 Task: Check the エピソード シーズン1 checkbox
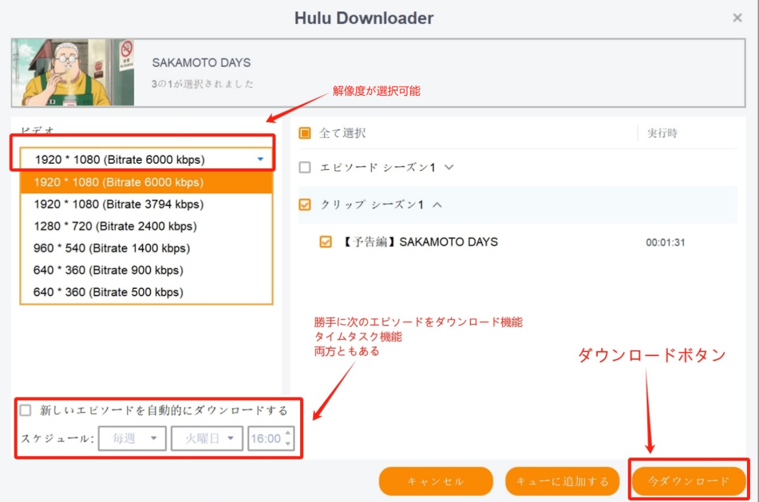pyautogui.click(x=305, y=168)
